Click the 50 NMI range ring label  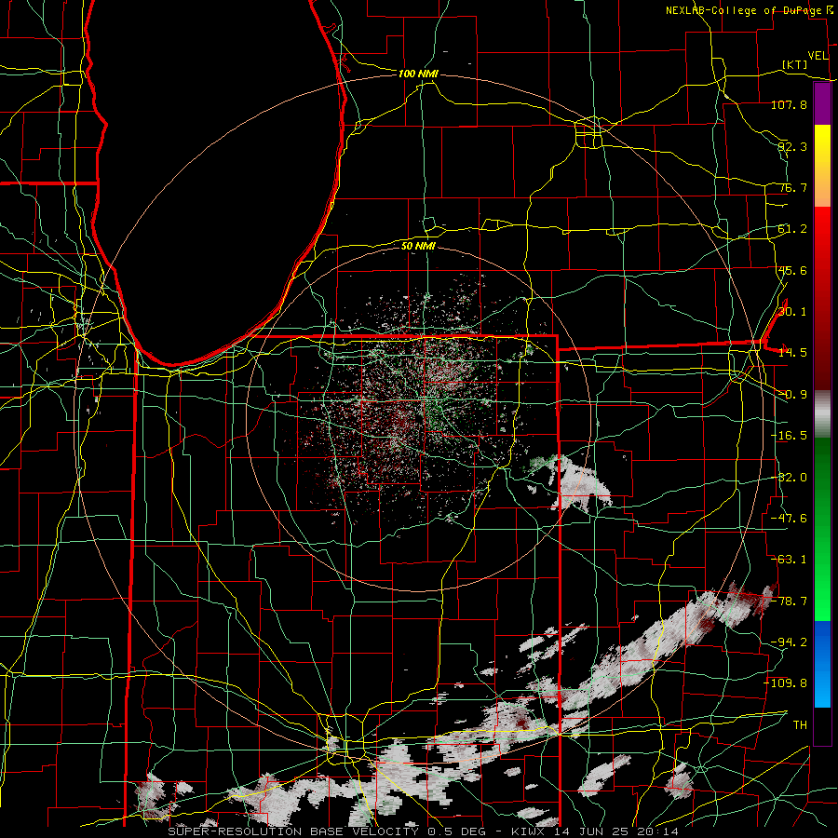[418, 246]
